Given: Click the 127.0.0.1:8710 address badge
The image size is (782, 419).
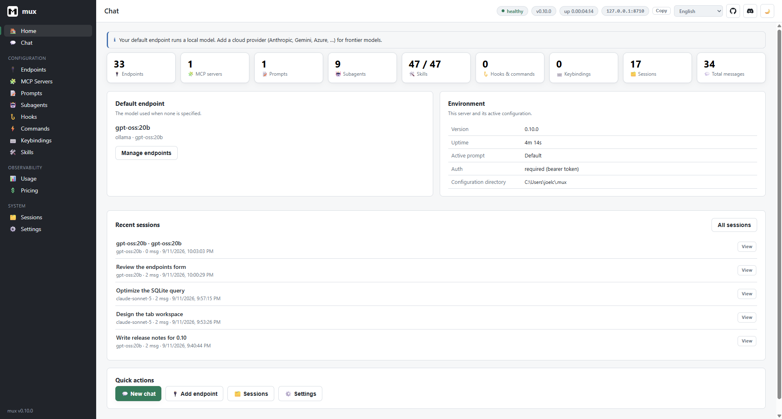Looking at the screenshot, I should (625, 11).
